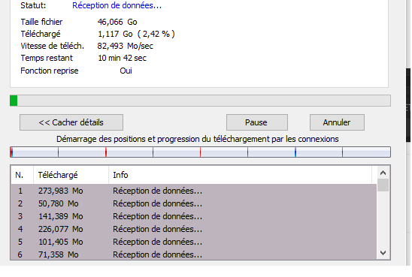Click the Temps restant label

point(47,58)
